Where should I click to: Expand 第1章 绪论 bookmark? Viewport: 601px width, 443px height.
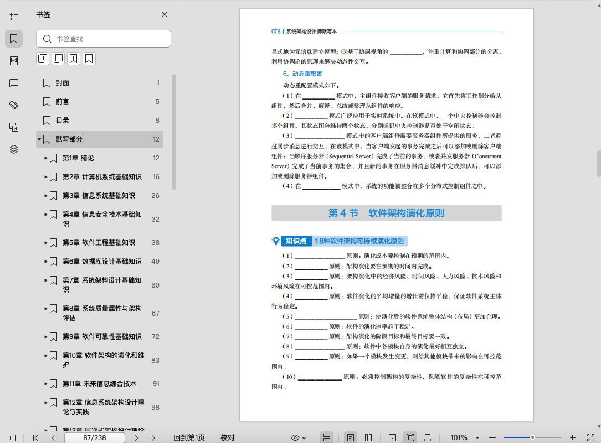tap(45, 158)
